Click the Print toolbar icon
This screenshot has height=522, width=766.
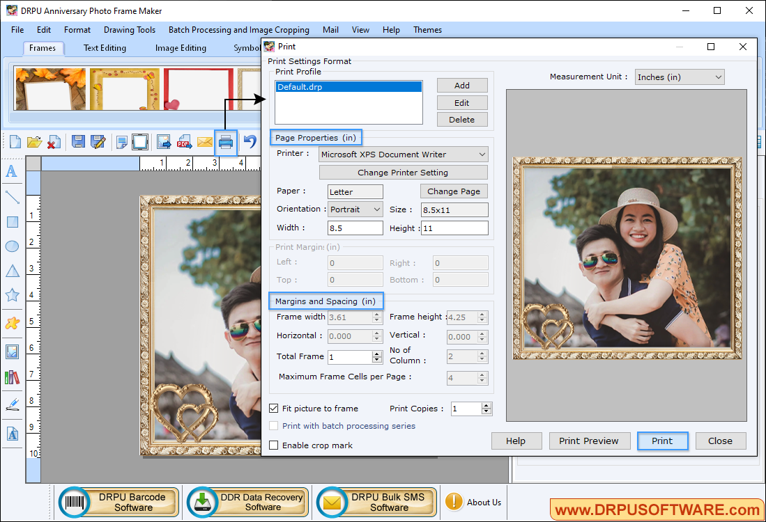coord(225,143)
